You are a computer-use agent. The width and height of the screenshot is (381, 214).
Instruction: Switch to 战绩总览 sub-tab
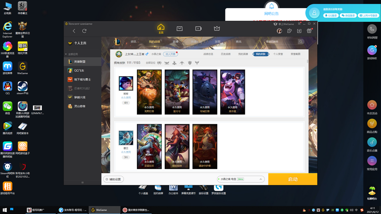click(x=208, y=54)
